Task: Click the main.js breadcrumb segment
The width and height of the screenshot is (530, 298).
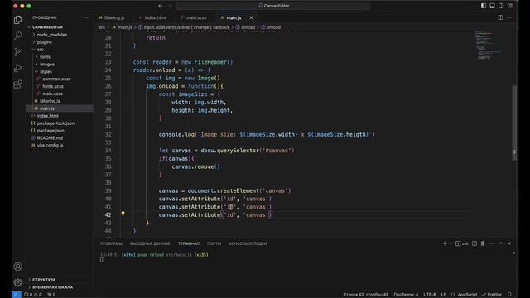Action: click(x=123, y=27)
